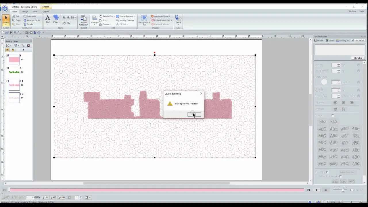Click the lock toggle in Sewing Order panel
The height and width of the screenshot is (207, 368).
(x=13, y=50)
